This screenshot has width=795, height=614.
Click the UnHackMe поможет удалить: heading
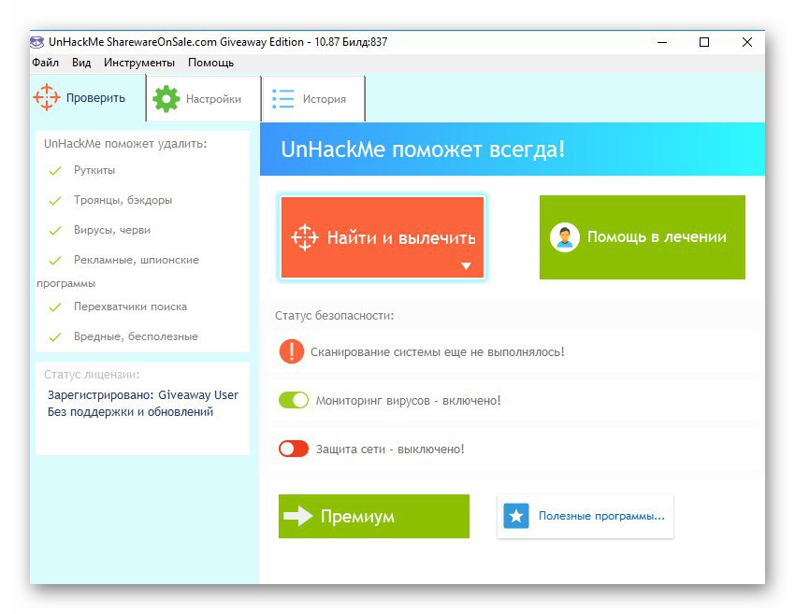point(125,143)
